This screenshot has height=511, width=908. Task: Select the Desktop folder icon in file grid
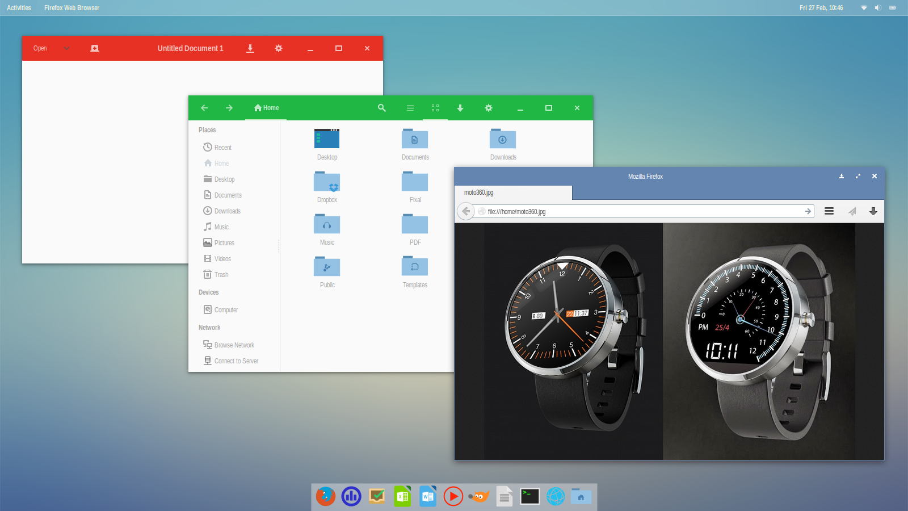coord(327,139)
